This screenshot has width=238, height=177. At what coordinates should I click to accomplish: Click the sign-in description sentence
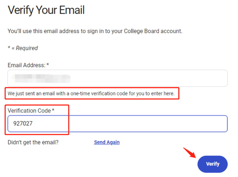(95, 31)
